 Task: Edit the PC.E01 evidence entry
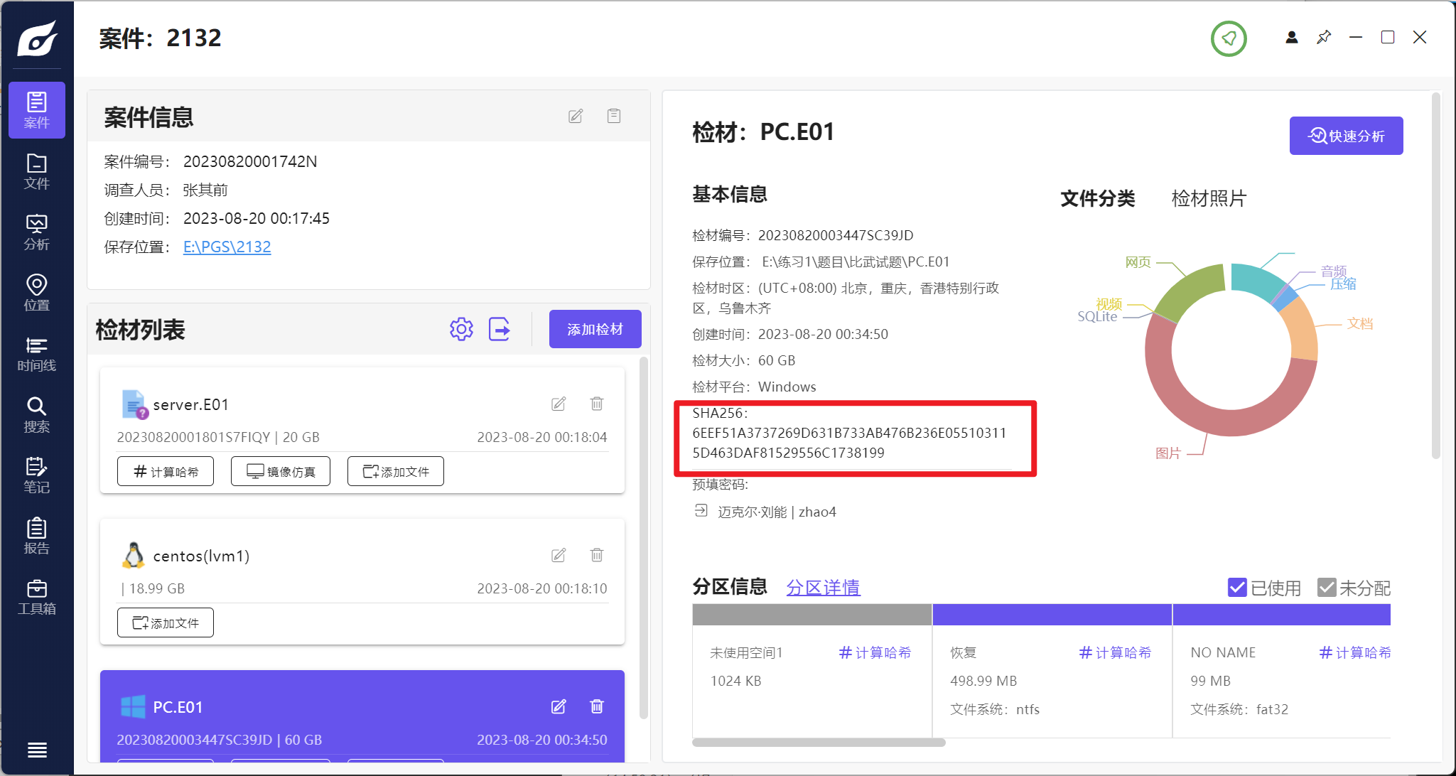click(x=559, y=706)
